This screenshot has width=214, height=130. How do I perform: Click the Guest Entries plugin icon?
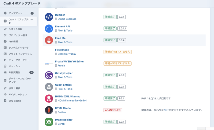click(x=49, y=87)
